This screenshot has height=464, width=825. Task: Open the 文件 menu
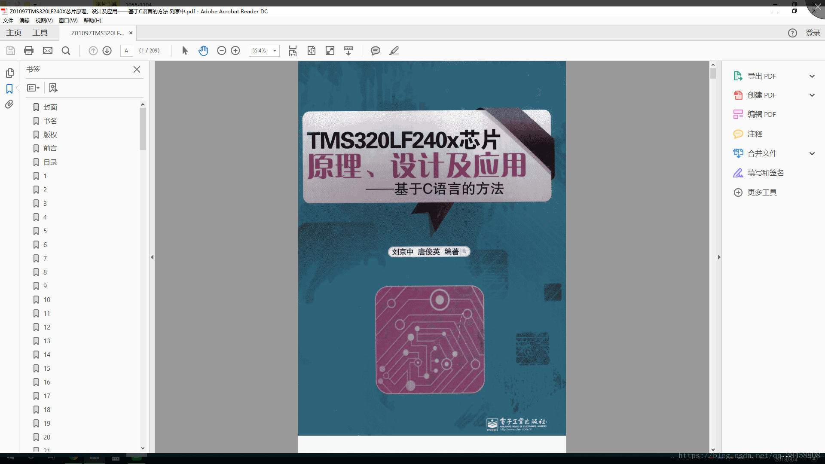coord(8,20)
